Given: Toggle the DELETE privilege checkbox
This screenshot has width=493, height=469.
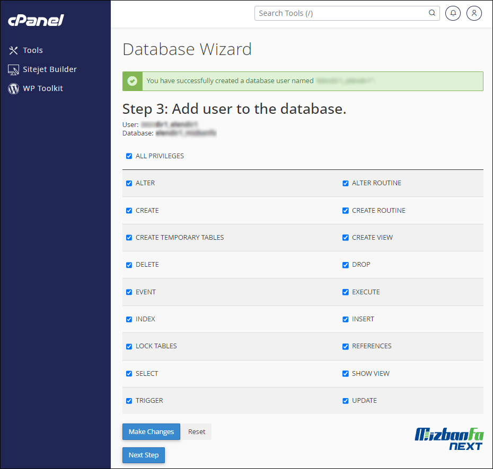Looking at the screenshot, I should [x=129, y=265].
